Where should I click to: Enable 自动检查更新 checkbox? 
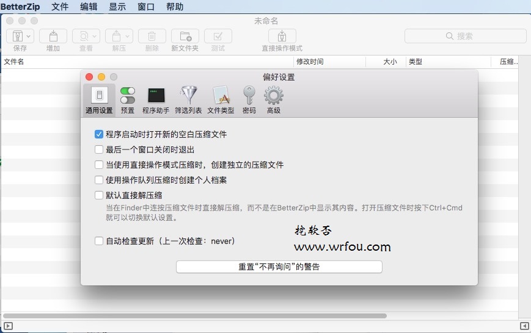[x=99, y=241]
